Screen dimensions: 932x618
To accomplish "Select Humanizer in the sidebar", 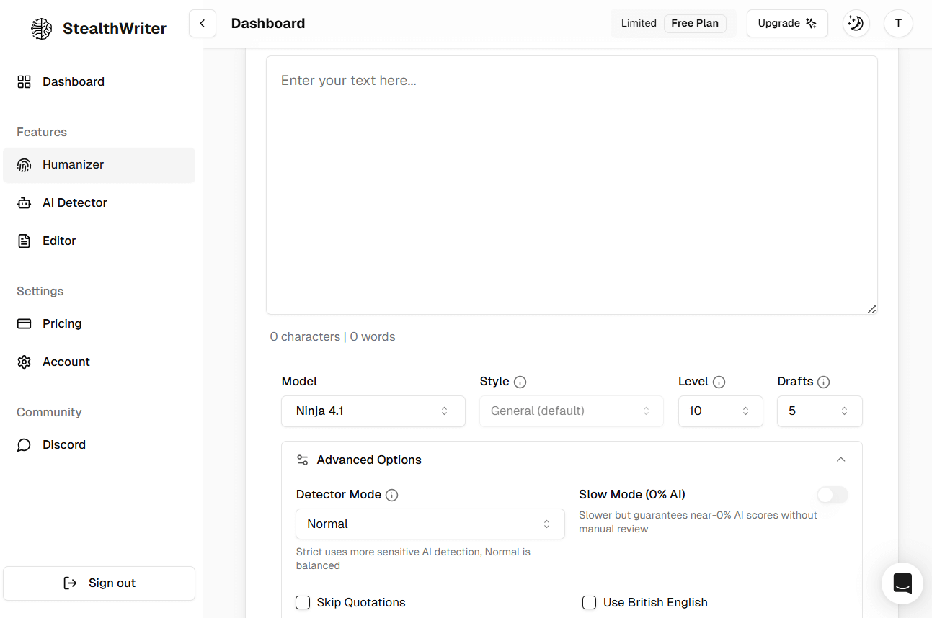I will click(99, 165).
